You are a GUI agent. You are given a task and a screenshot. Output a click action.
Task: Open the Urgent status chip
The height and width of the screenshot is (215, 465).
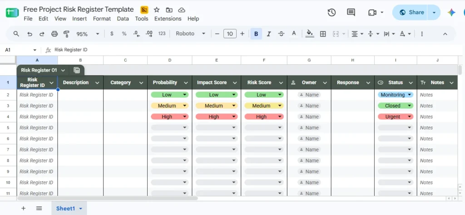tap(396, 116)
